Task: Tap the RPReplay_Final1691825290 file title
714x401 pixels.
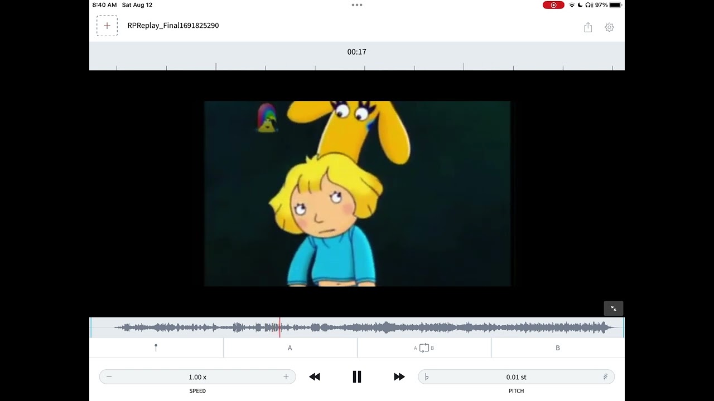Action: pos(173,26)
